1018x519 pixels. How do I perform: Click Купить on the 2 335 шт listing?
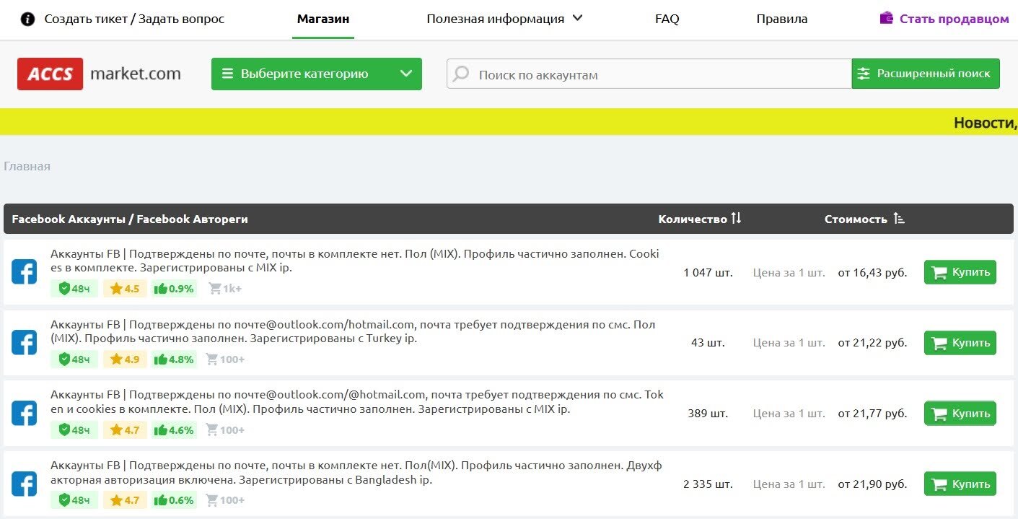pyautogui.click(x=960, y=484)
